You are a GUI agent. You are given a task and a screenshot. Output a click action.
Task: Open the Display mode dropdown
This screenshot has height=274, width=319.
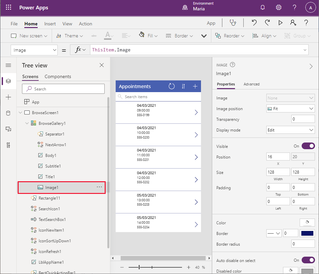coord(291,130)
